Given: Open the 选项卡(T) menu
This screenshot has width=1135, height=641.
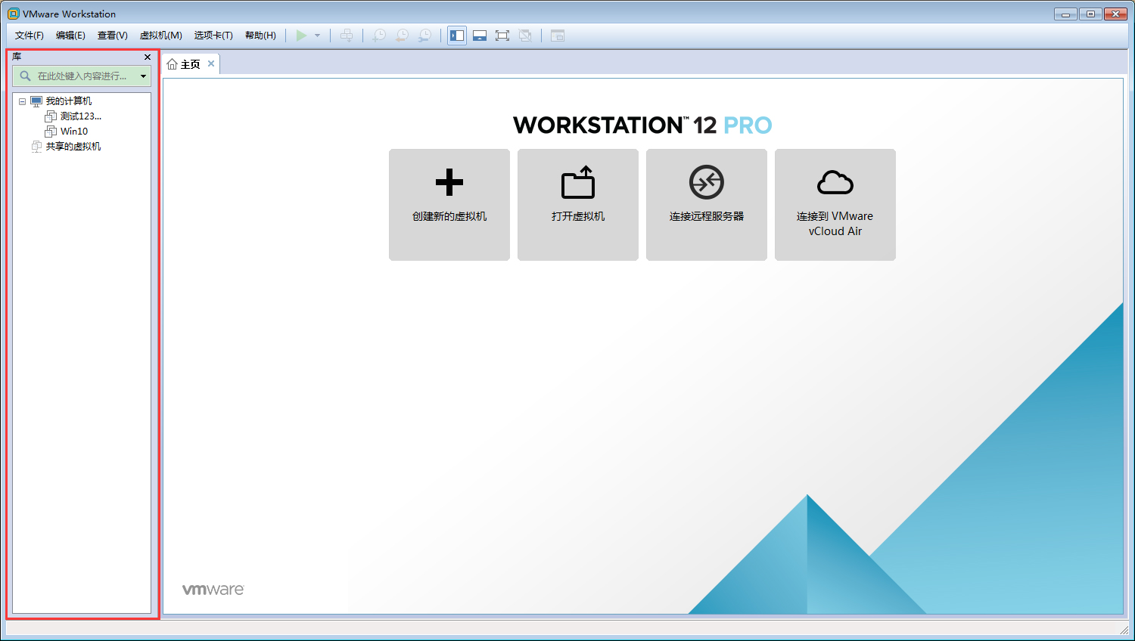Looking at the screenshot, I should point(213,36).
